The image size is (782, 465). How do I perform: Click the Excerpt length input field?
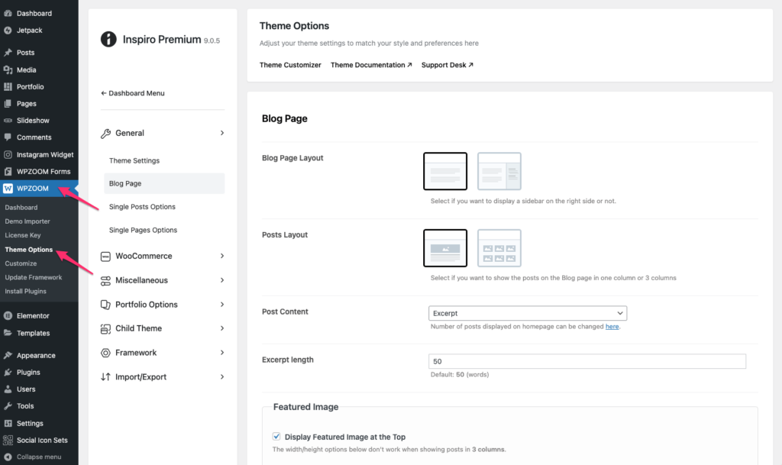(586, 360)
